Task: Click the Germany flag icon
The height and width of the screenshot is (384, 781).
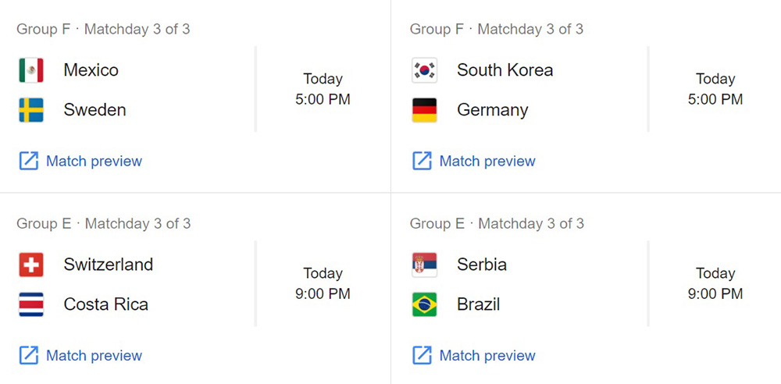Action: [425, 110]
